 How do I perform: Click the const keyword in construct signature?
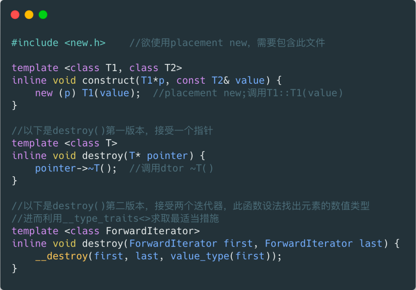tap(191, 80)
